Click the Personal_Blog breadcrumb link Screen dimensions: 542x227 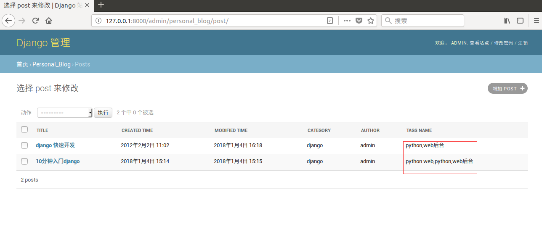click(51, 64)
